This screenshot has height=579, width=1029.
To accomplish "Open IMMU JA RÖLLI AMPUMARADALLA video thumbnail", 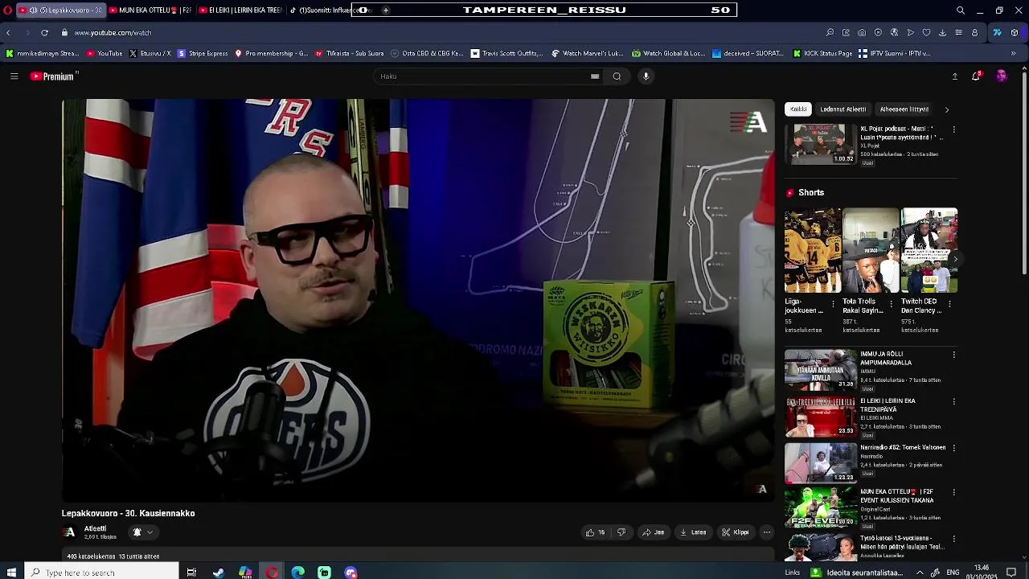I will pyautogui.click(x=821, y=369).
